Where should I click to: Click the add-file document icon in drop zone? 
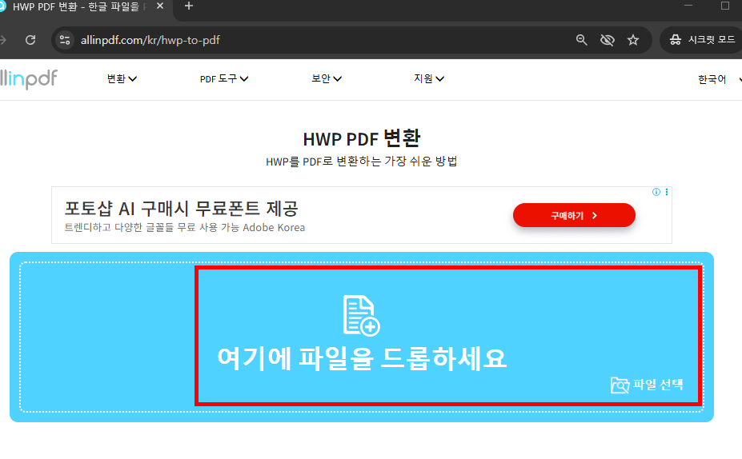(x=362, y=316)
